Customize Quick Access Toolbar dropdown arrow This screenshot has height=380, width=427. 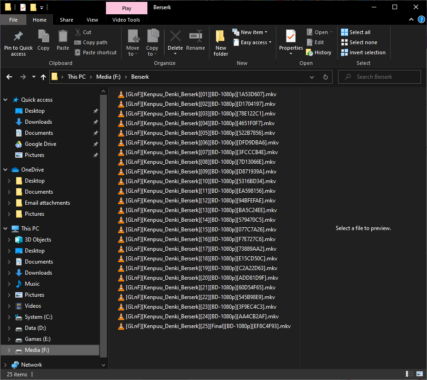coord(41,8)
